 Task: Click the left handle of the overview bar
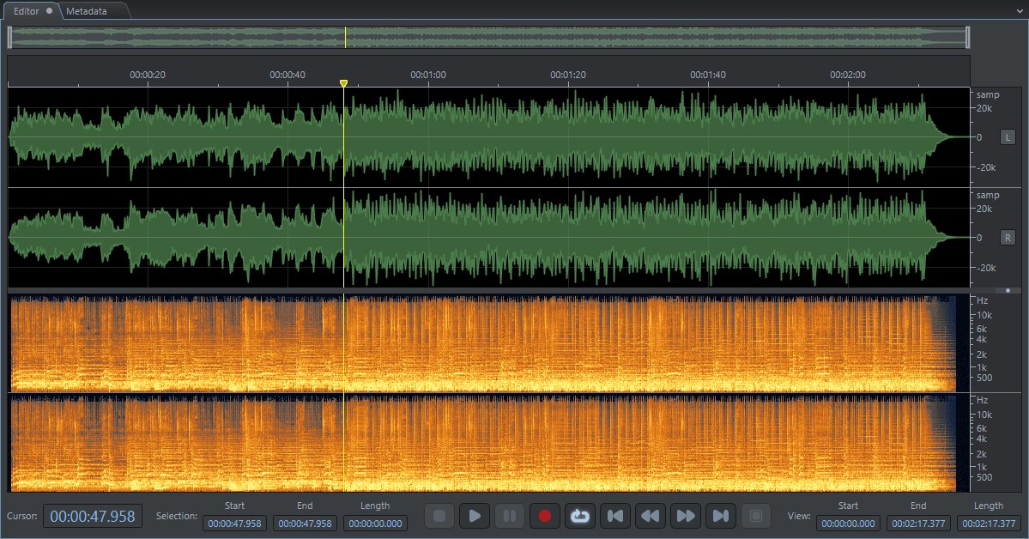click(9, 38)
